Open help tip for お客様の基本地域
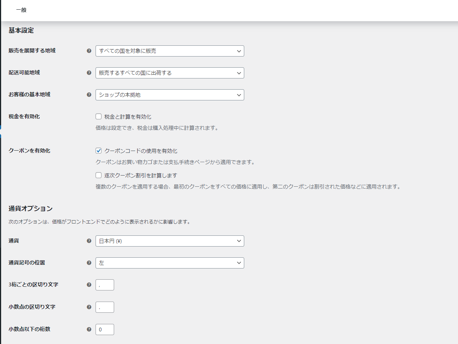 pyautogui.click(x=89, y=95)
